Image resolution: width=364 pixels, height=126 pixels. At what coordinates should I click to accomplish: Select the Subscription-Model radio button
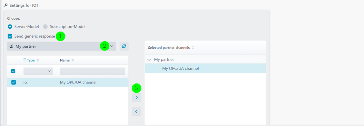pos(45,26)
